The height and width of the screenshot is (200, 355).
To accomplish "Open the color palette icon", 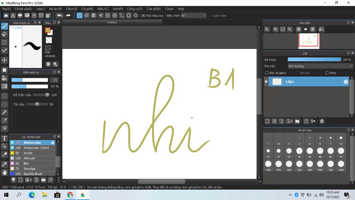I will pos(48,64).
